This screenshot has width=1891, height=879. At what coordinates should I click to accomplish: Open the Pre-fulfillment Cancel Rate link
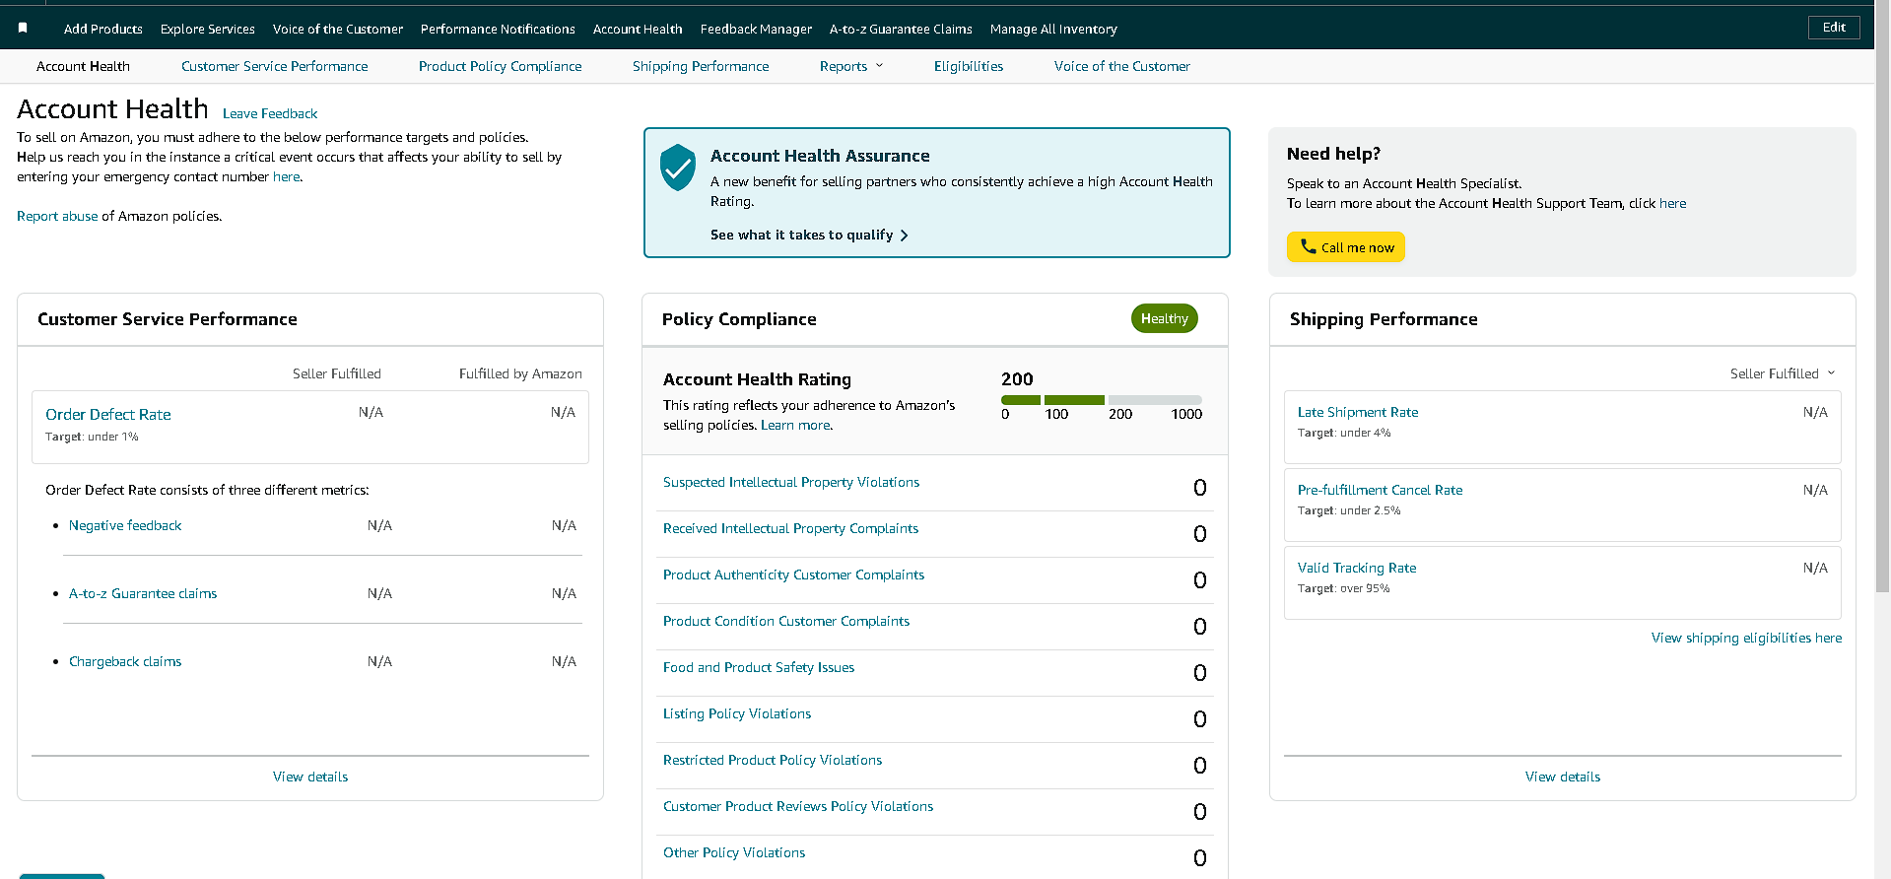coord(1380,490)
